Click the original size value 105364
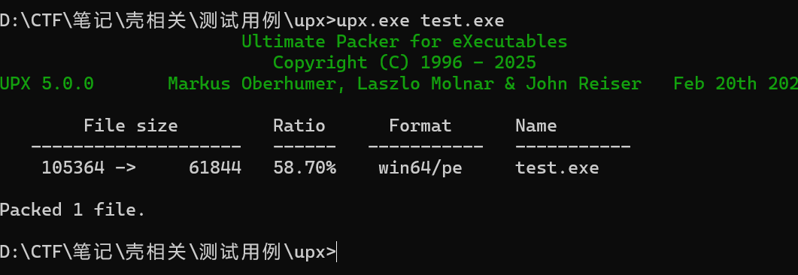This screenshot has width=798, height=275. click(x=73, y=168)
